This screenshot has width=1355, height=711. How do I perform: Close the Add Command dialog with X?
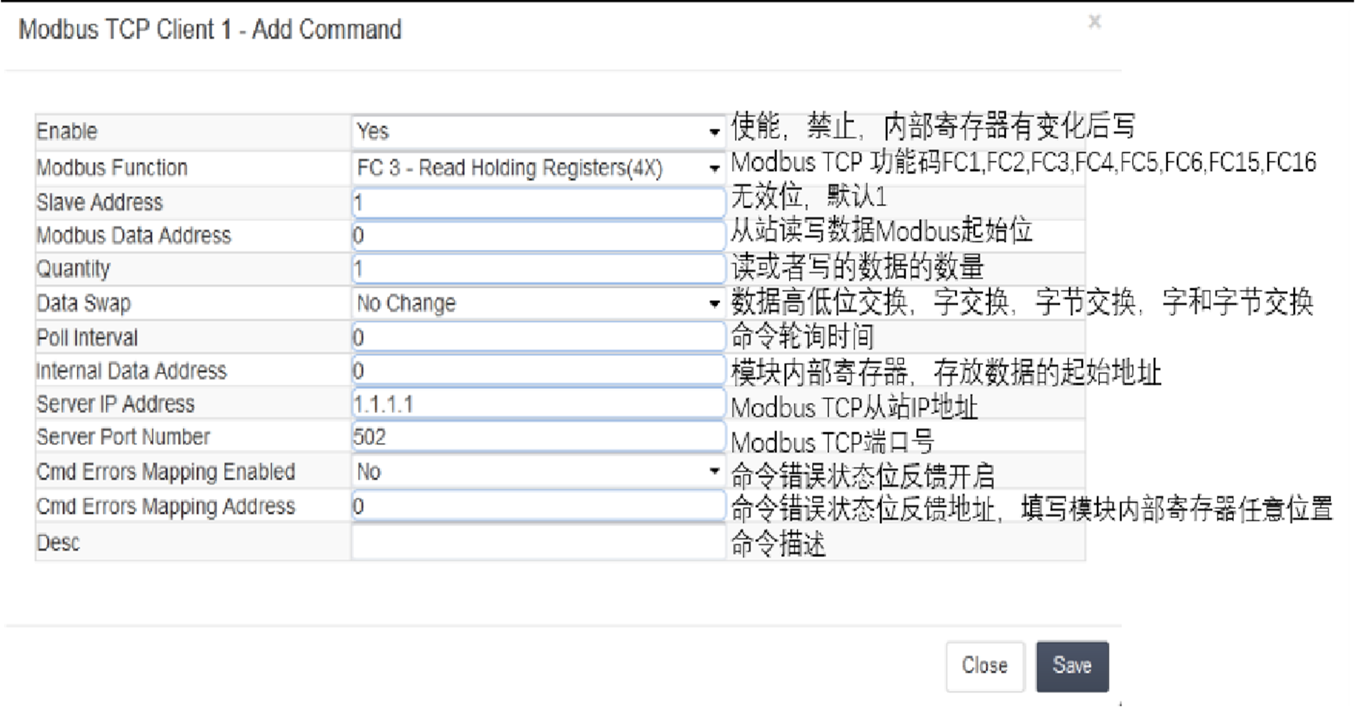tap(1094, 22)
